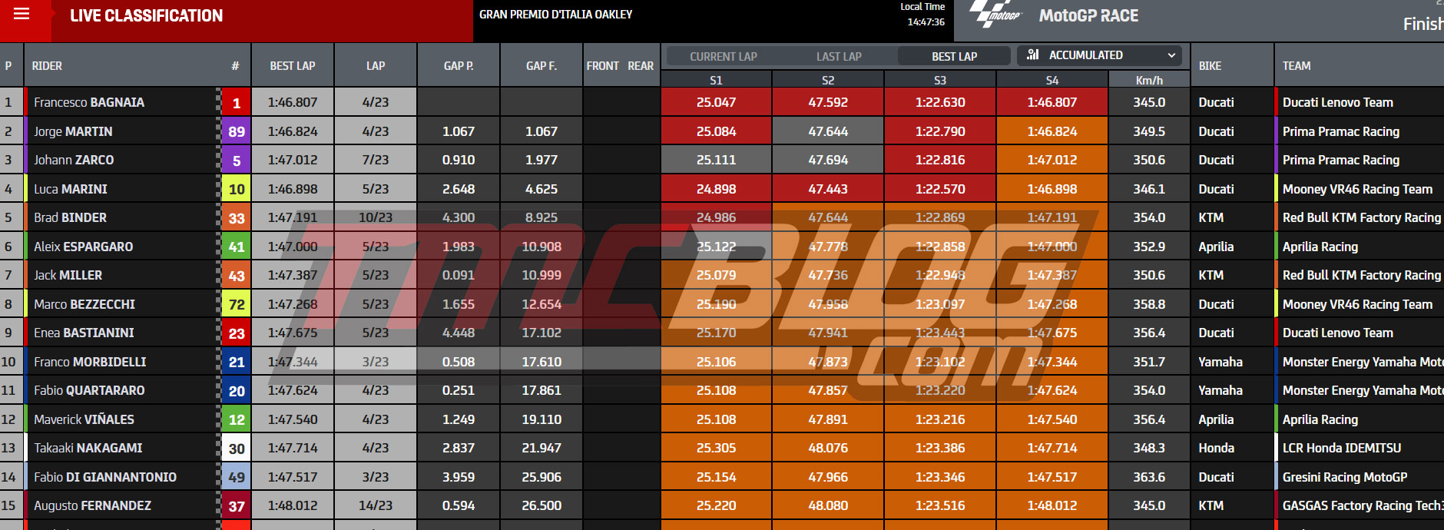Click Binder's number 33 badge
The width and height of the screenshot is (1444, 530).
[x=237, y=218]
